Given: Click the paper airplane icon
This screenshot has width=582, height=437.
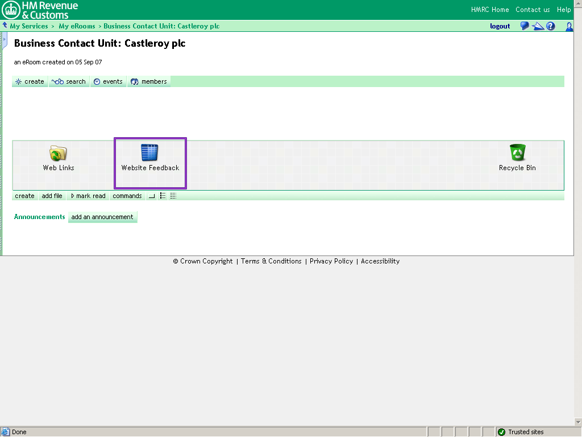Looking at the screenshot, I should [x=538, y=26].
